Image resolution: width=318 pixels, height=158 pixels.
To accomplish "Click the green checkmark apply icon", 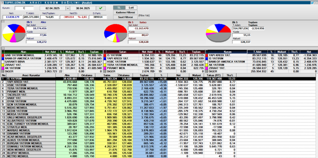I will click(x=101, y=8).
